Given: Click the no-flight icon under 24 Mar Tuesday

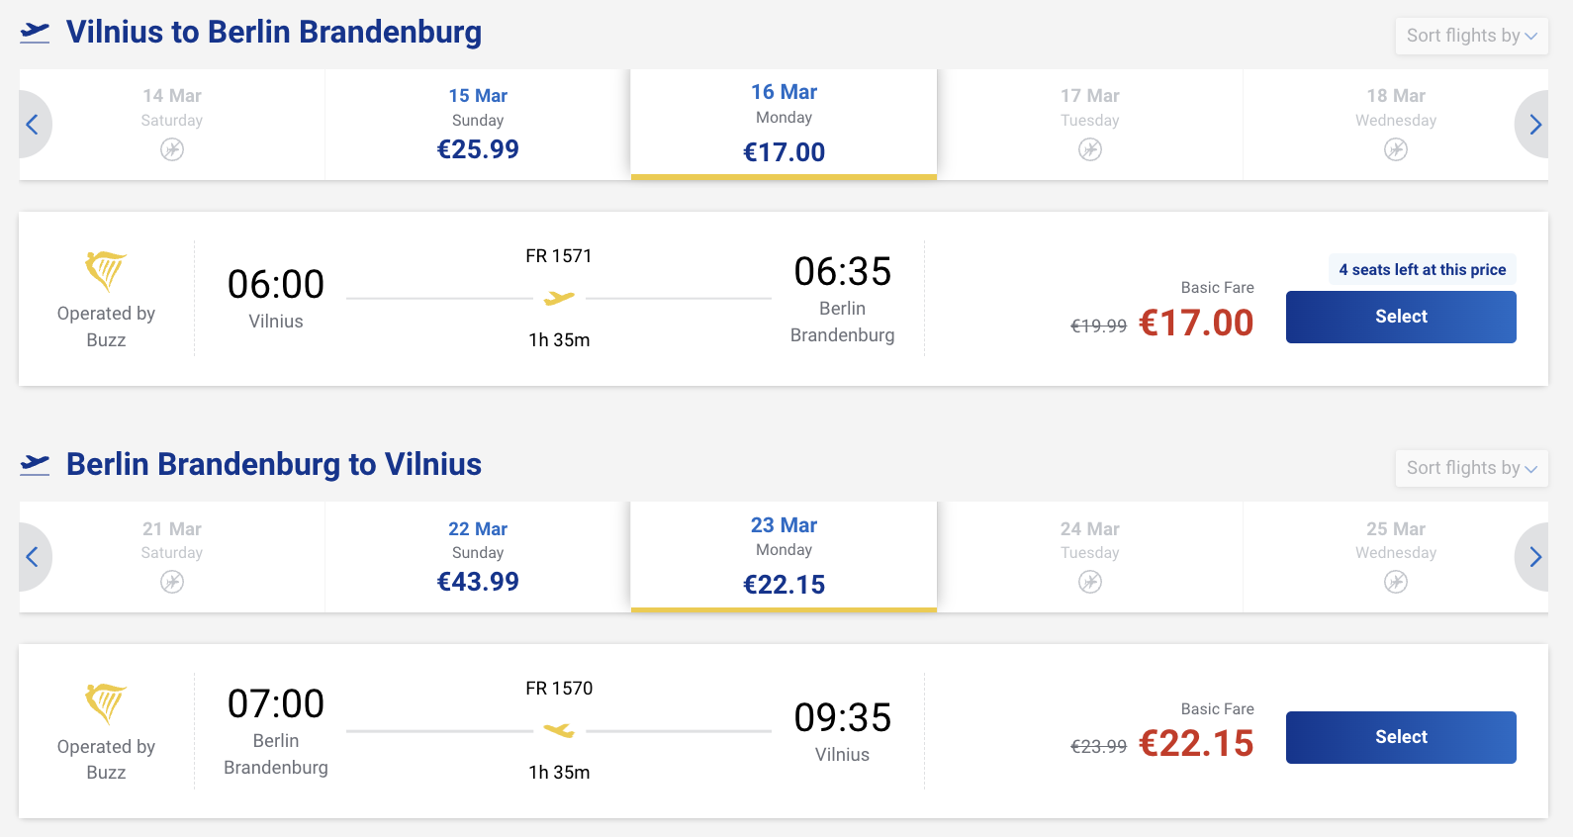Looking at the screenshot, I should 1089,582.
